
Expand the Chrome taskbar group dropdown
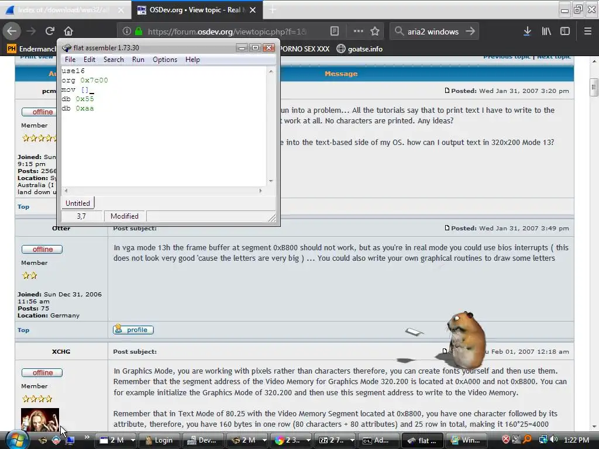[x=308, y=440]
